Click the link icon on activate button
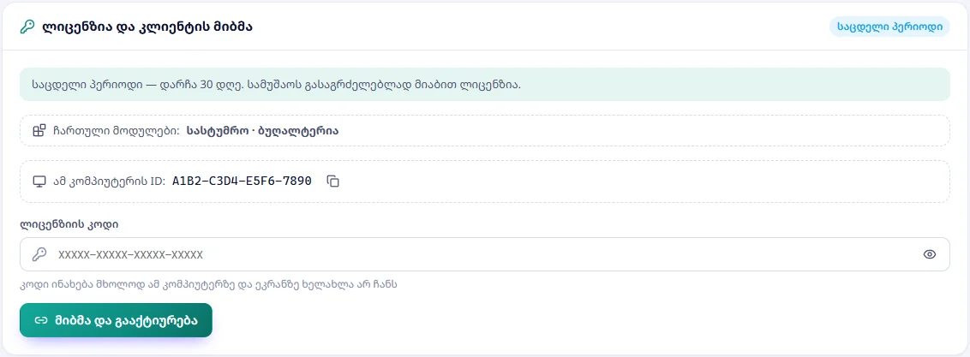Image resolution: width=970 pixels, height=357 pixels. 41,320
